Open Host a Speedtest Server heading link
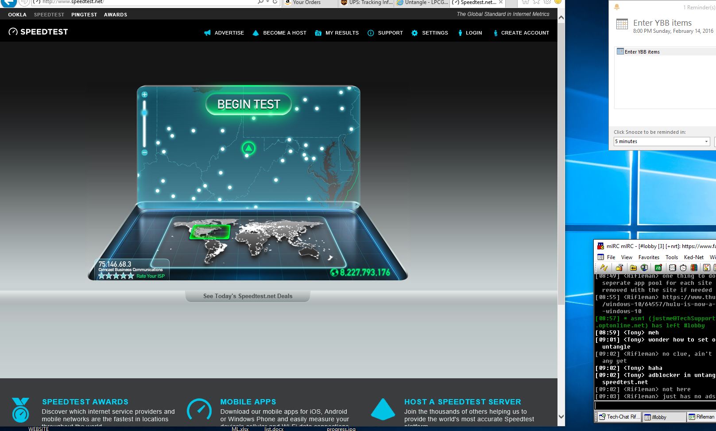716x431 pixels. 463,402
